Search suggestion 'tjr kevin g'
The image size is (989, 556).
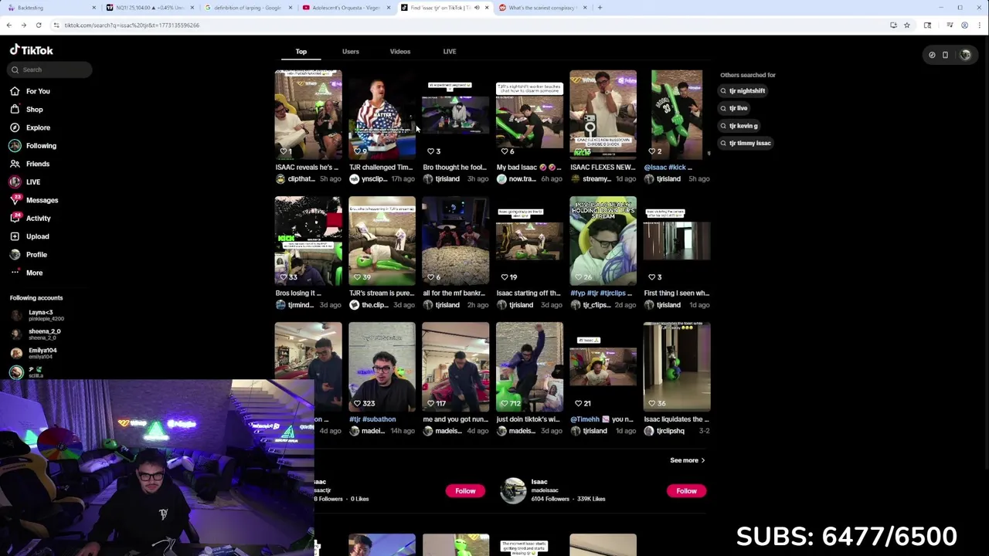coord(739,126)
